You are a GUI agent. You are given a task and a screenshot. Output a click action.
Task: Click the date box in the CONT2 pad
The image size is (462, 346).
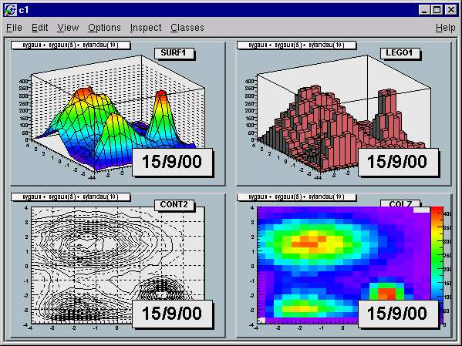coord(172,314)
